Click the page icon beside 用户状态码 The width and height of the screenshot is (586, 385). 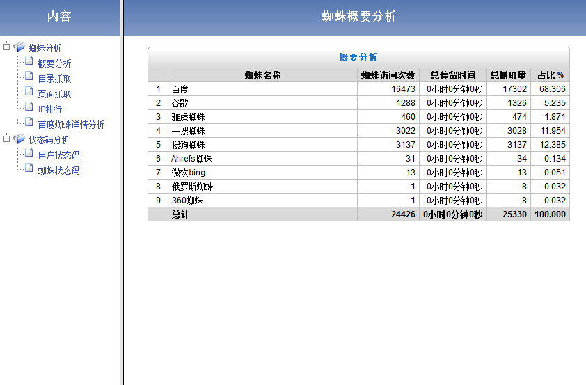tap(29, 152)
